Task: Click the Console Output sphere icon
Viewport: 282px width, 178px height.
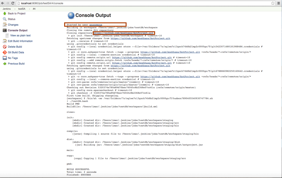Action: coord(72,15)
